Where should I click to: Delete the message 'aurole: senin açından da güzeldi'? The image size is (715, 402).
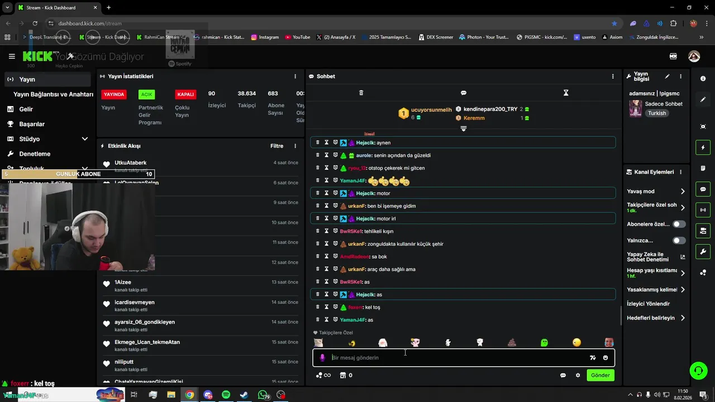click(x=318, y=155)
